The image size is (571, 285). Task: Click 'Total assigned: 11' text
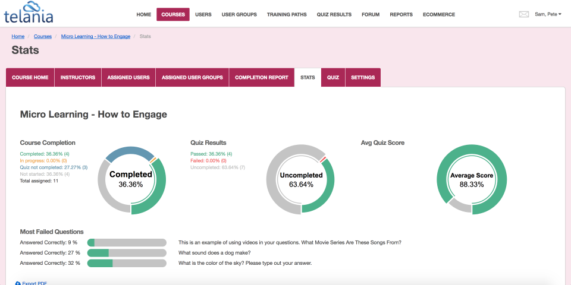(39, 180)
